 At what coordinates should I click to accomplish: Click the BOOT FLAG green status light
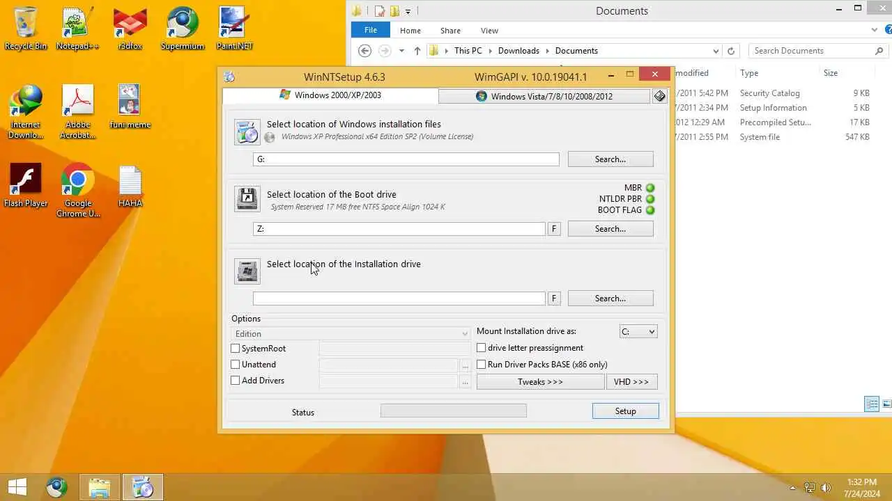650,210
